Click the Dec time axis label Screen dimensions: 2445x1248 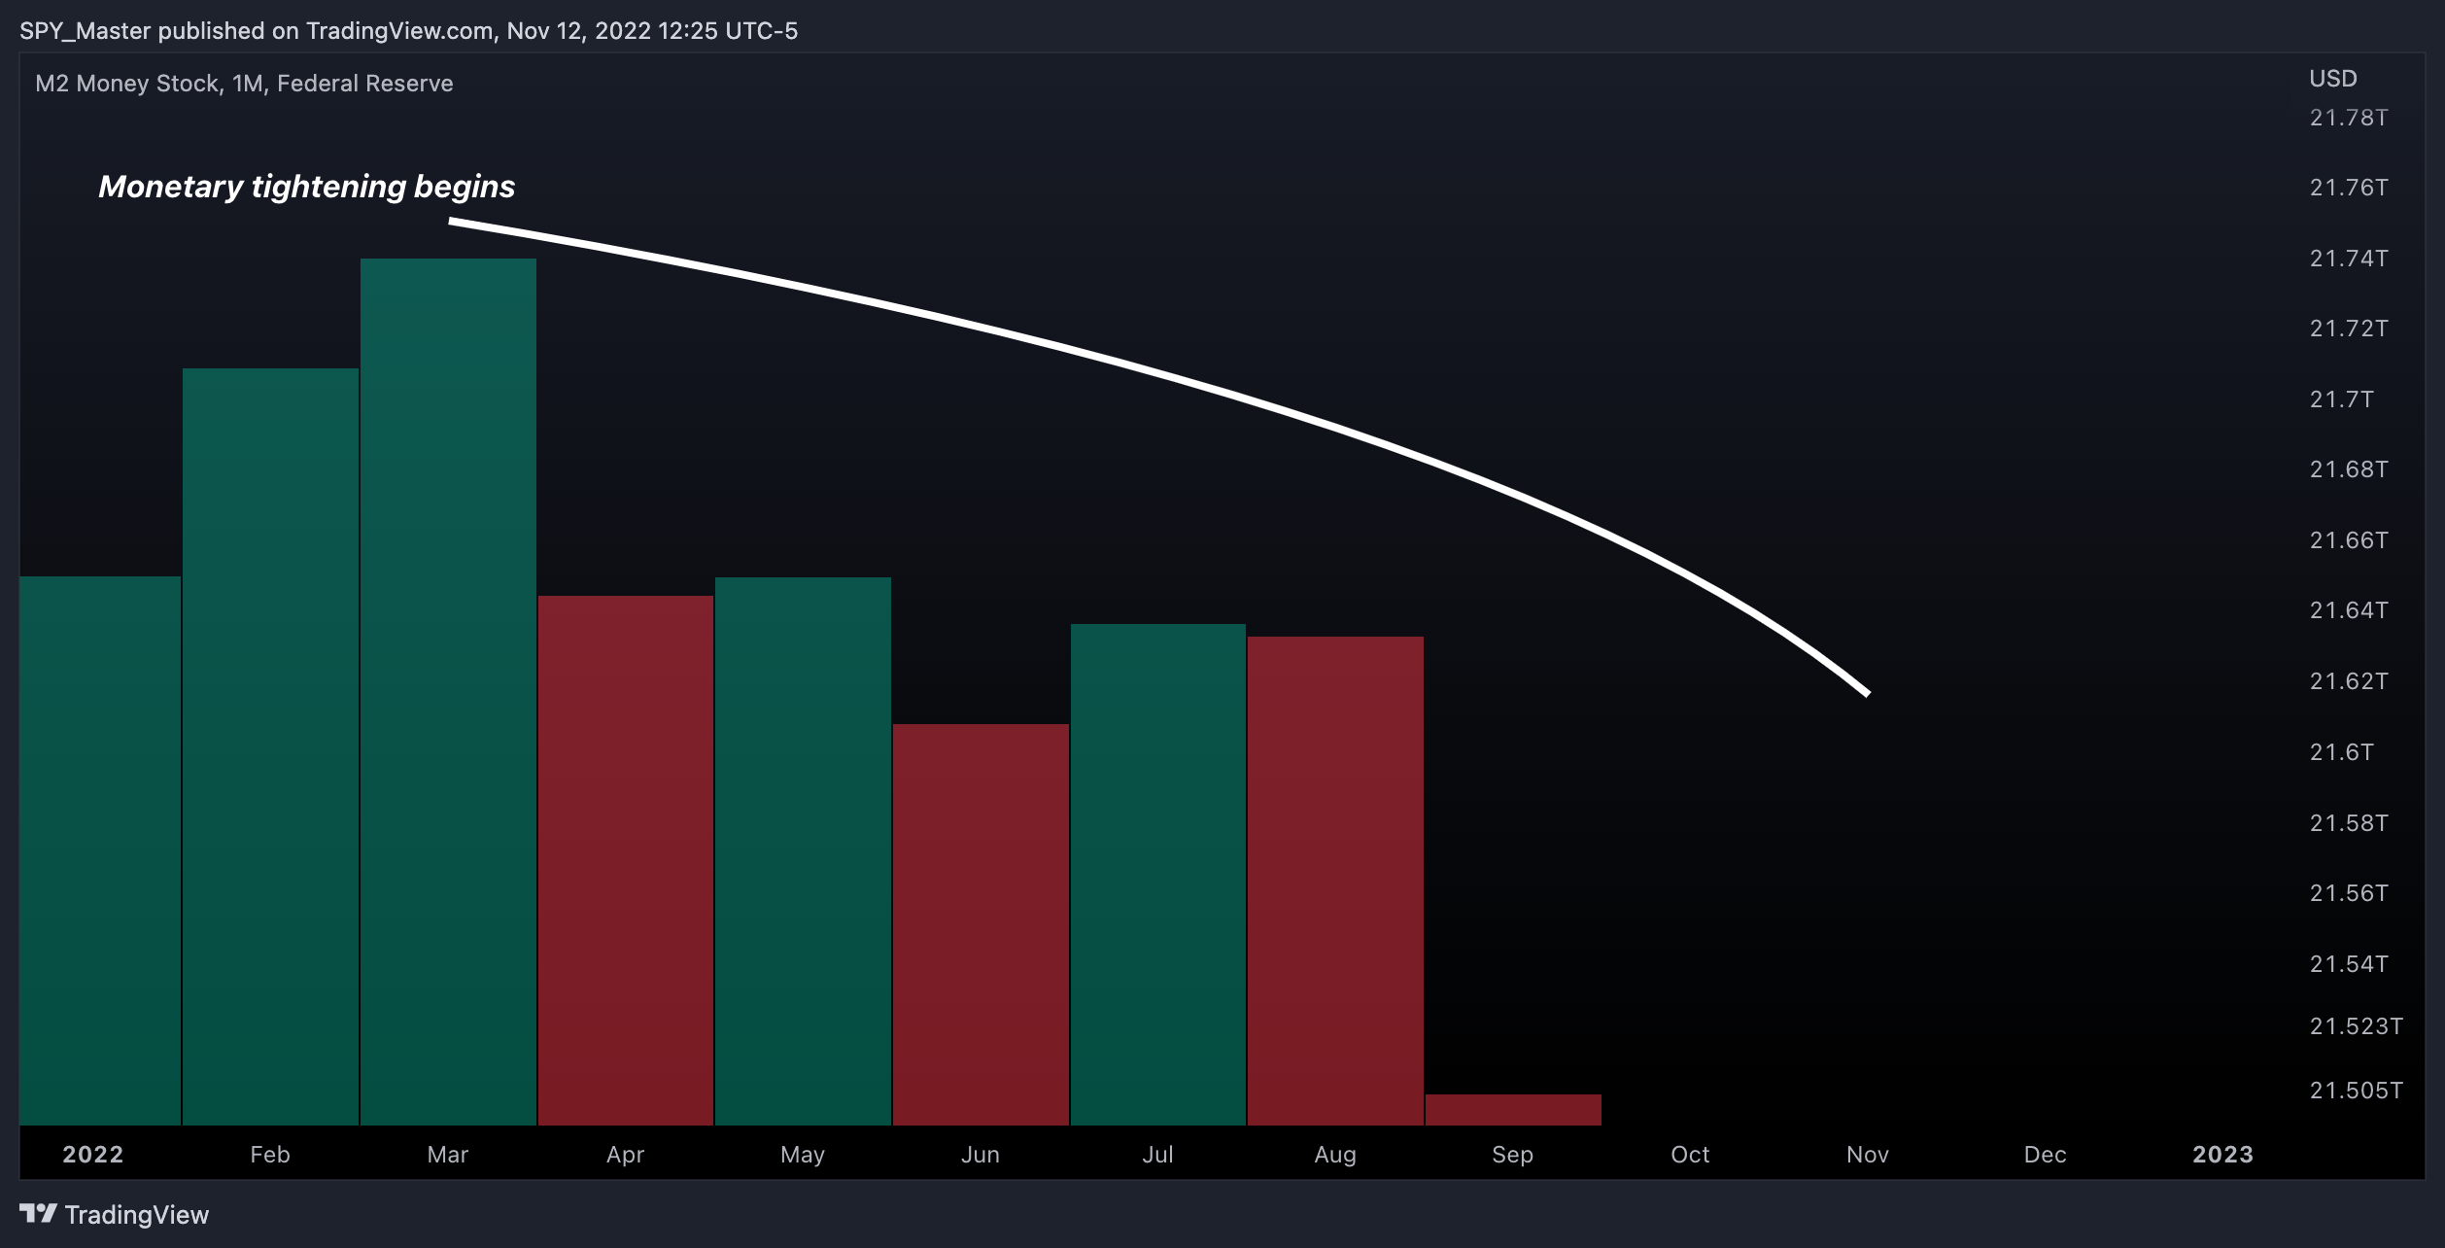coord(2046,1155)
